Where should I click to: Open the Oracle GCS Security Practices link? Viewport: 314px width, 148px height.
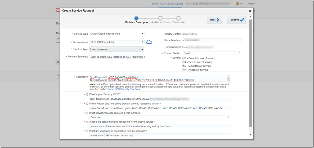point(123,89)
